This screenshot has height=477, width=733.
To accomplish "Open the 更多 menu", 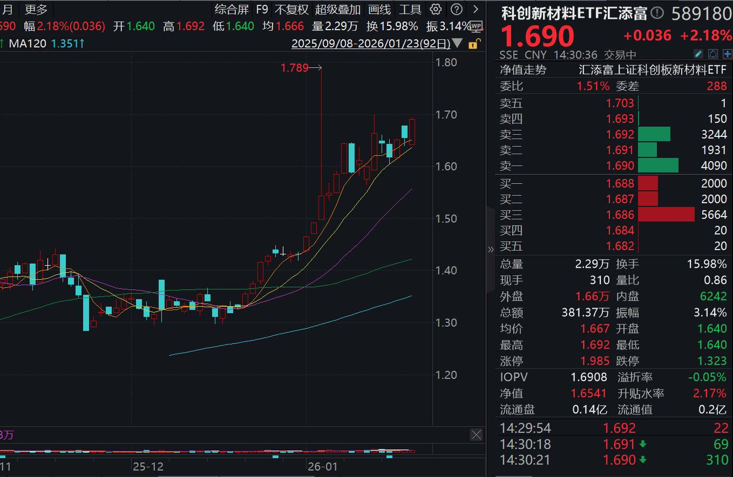I will tap(36, 9).
